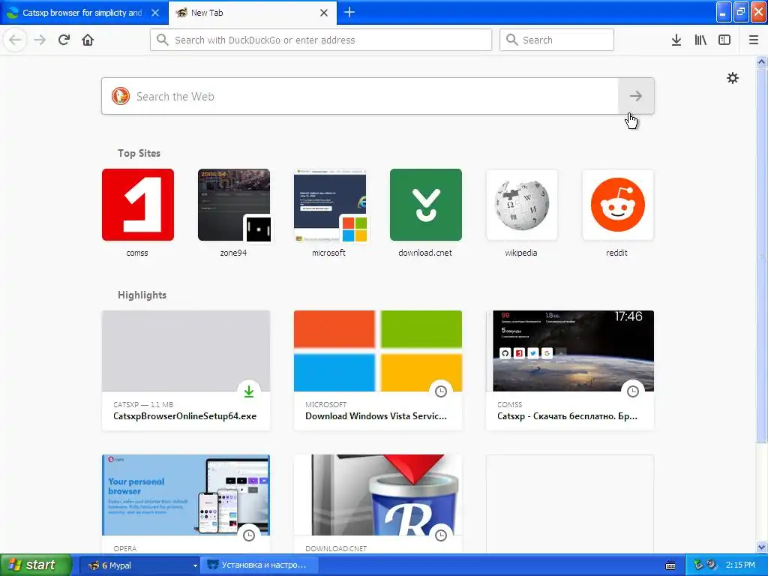Click the magnifier icon in address bar
This screenshot has width=768, height=576.
[x=163, y=40]
